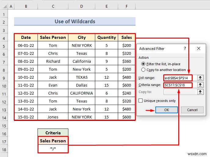This screenshot has height=157, width=210.
Task: Select column F header
Action: (127, 6)
